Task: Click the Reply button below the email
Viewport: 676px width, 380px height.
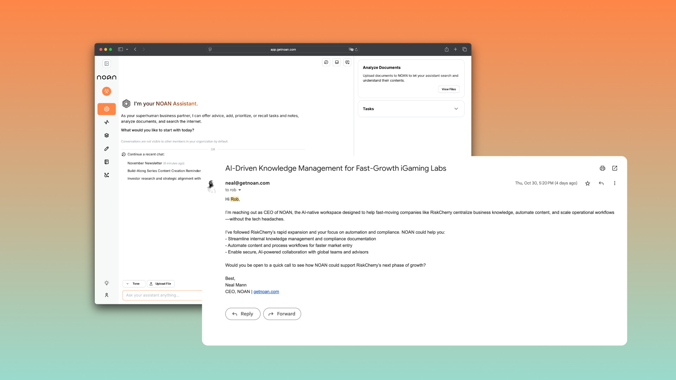Action: (243, 314)
